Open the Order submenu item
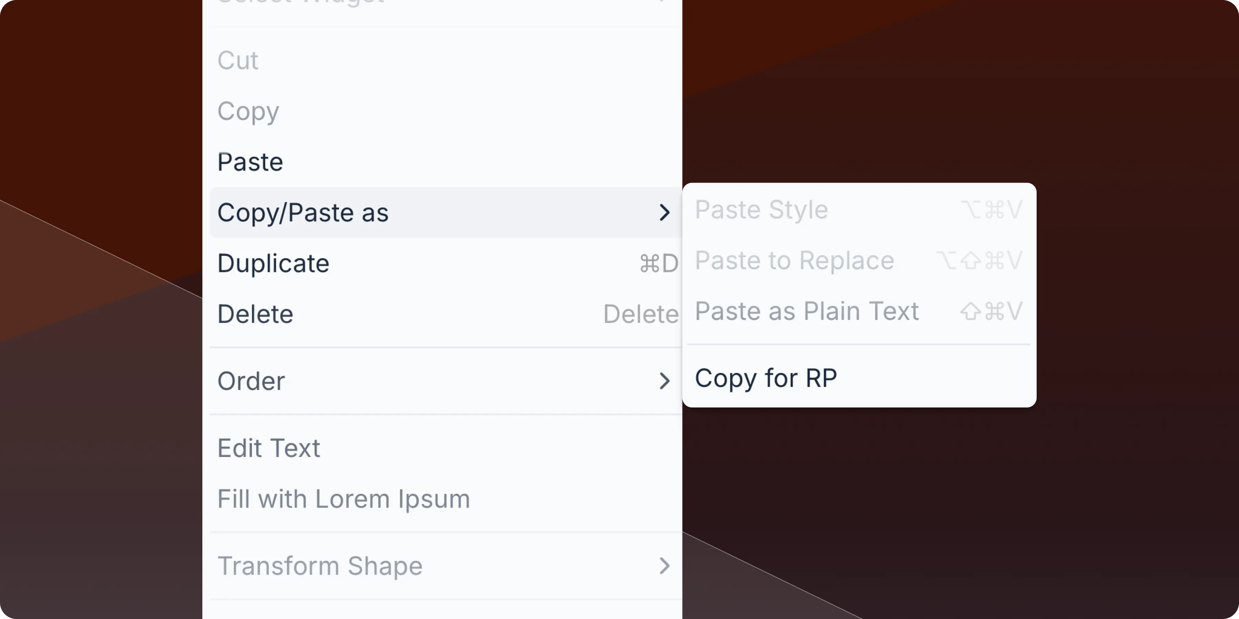 [251, 381]
